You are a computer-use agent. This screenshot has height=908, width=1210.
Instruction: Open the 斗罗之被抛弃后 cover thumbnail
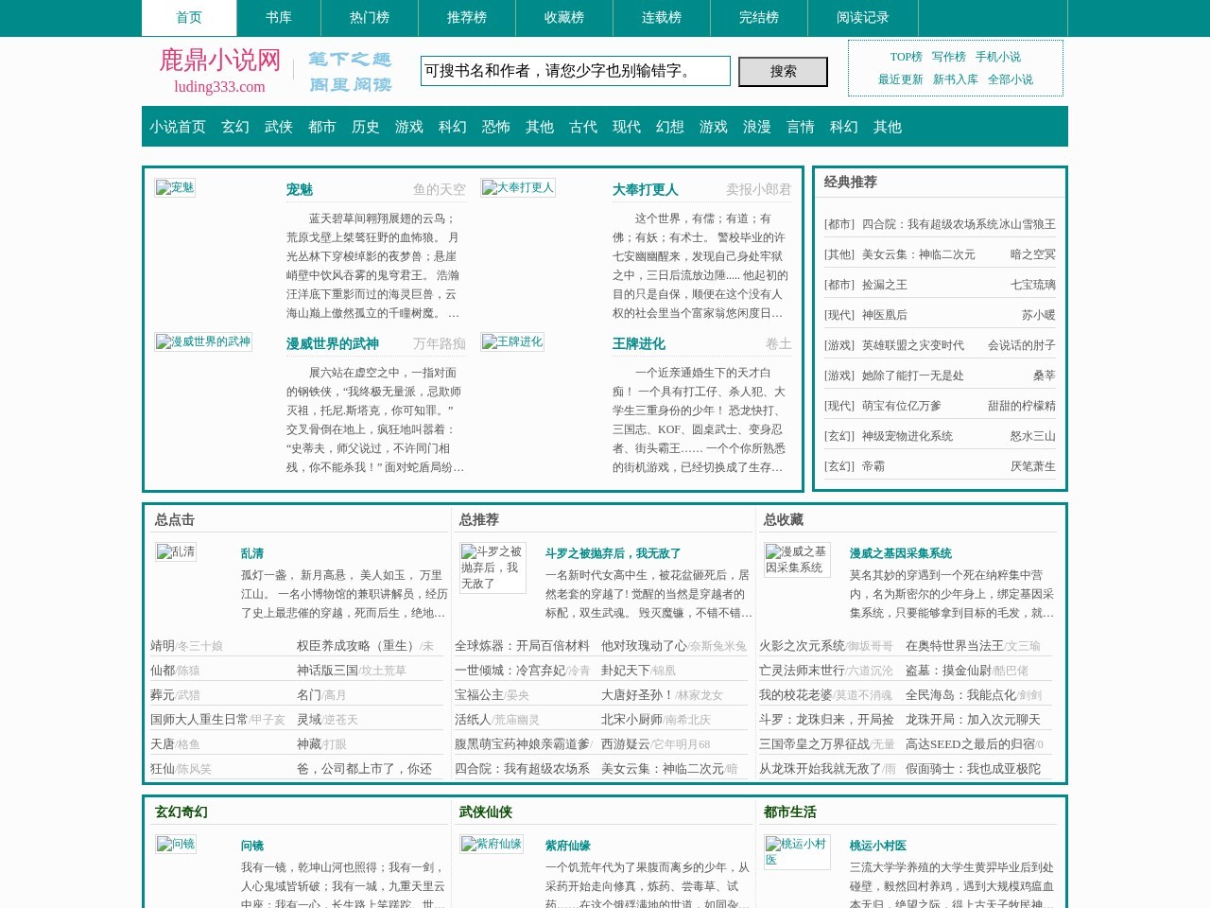[493, 567]
